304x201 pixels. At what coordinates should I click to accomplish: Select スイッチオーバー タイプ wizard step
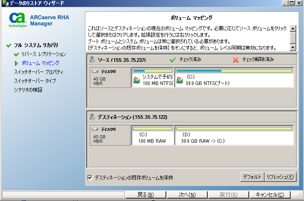(x=35, y=81)
